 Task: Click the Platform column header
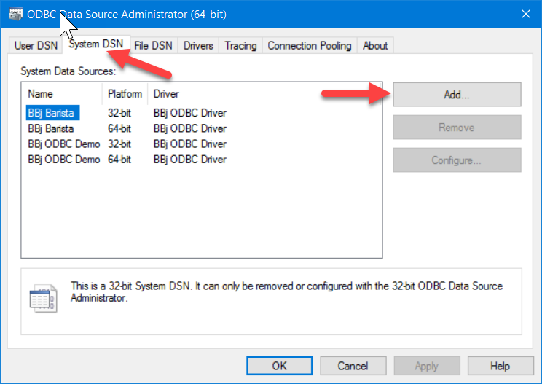[x=125, y=94]
